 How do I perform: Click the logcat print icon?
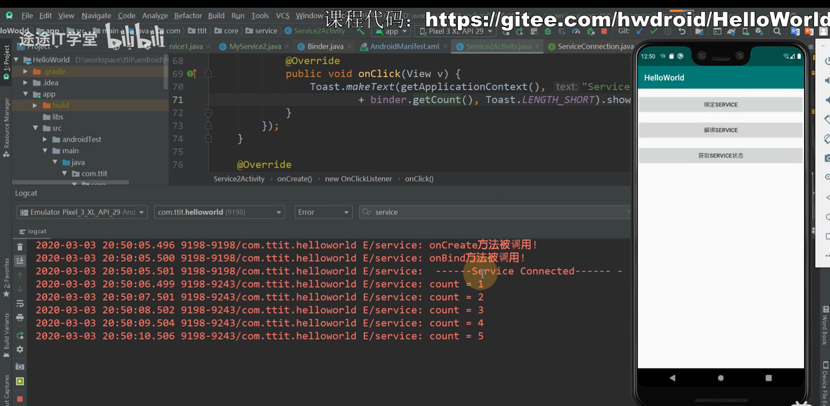19,318
